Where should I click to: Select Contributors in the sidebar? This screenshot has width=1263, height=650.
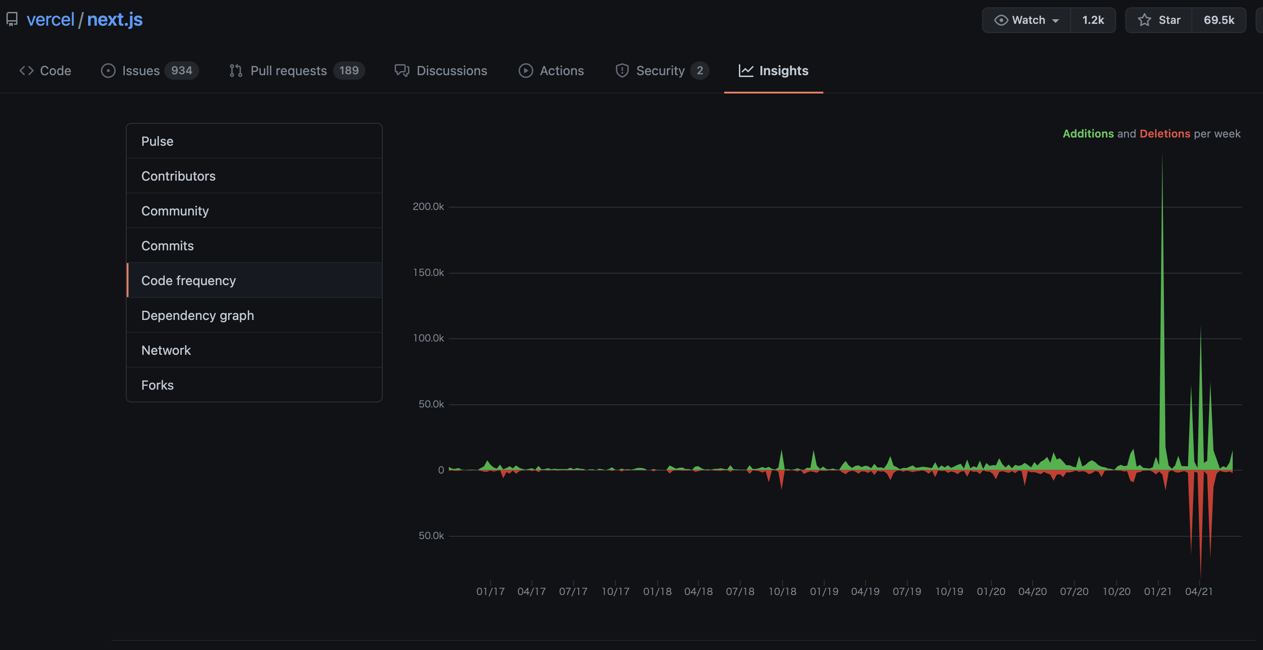[178, 176]
